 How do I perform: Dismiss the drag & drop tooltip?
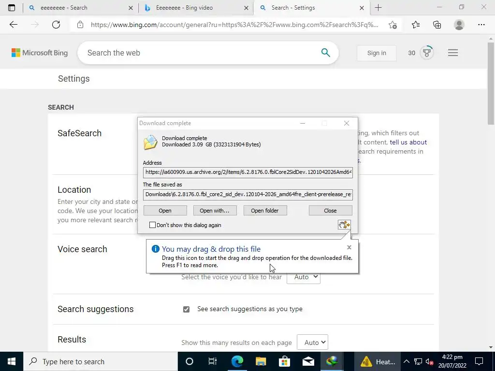349,247
